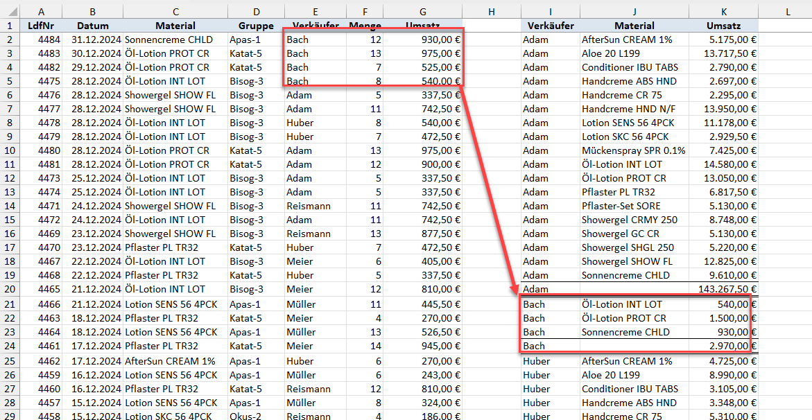Select the 11.178,00 € cell
Viewport: 812px width, 420px height.
point(723,123)
